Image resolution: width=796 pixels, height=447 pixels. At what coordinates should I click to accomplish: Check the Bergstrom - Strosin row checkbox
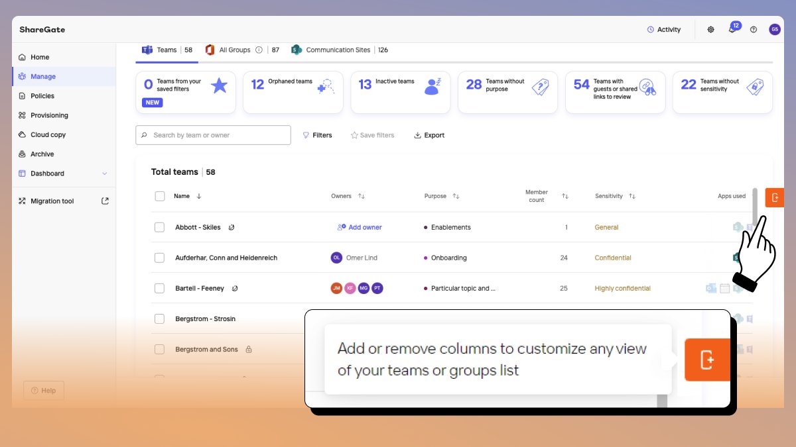159,319
